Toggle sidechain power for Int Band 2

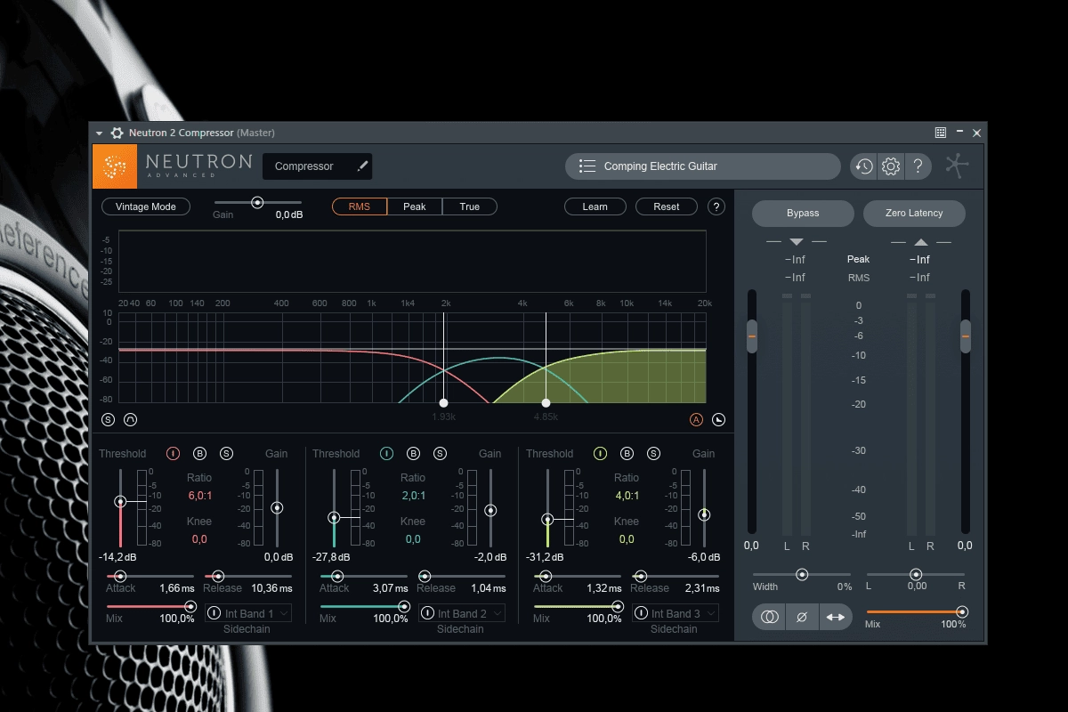(427, 613)
